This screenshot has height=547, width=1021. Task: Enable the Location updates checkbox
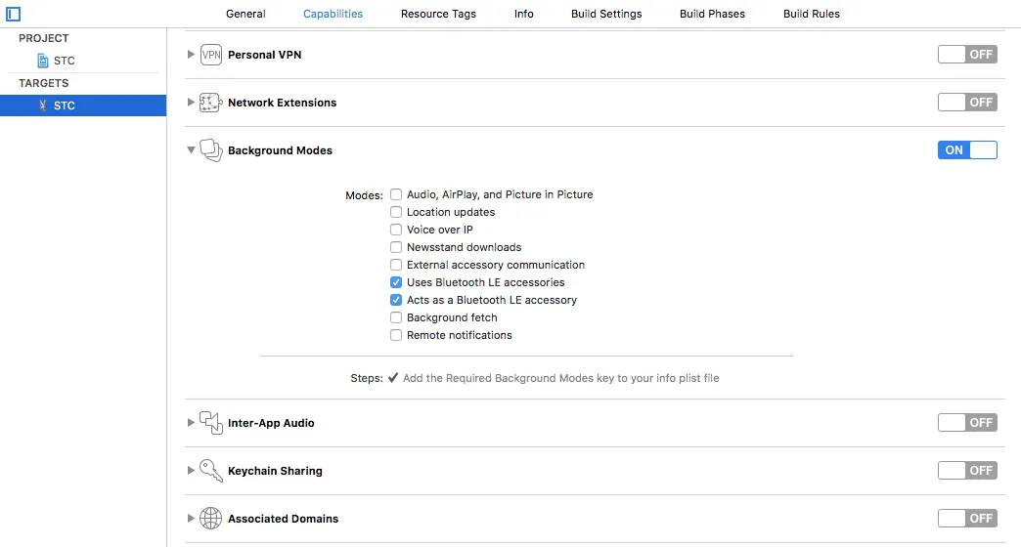tap(396, 212)
